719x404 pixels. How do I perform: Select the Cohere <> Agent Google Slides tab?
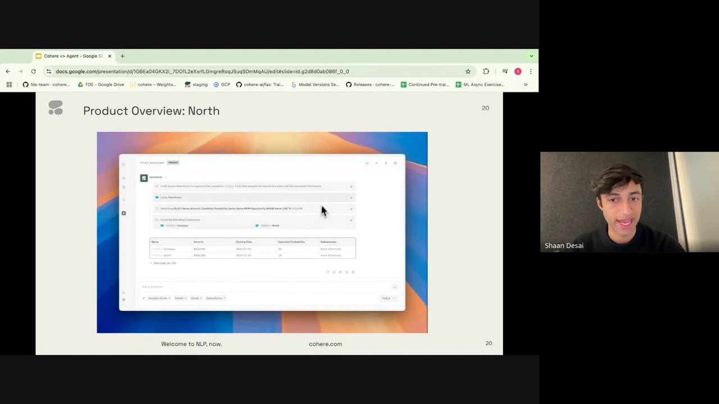point(73,56)
